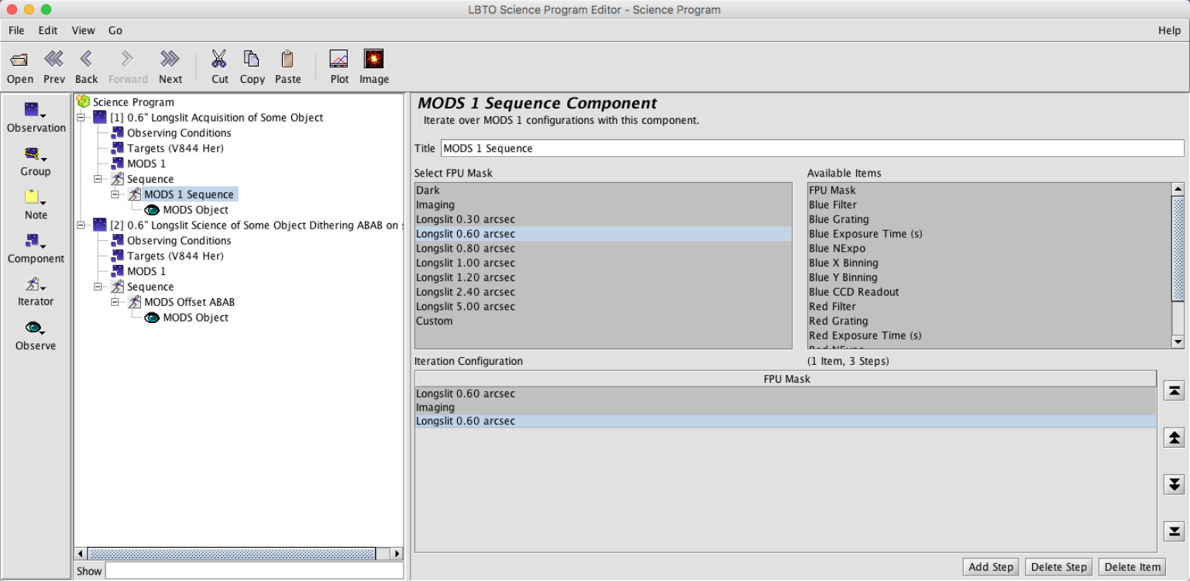This screenshot has height=581, width=1190.
Task: Collapse observation [1] Longslit Acquisition node
Action: [x=81, y=118]
